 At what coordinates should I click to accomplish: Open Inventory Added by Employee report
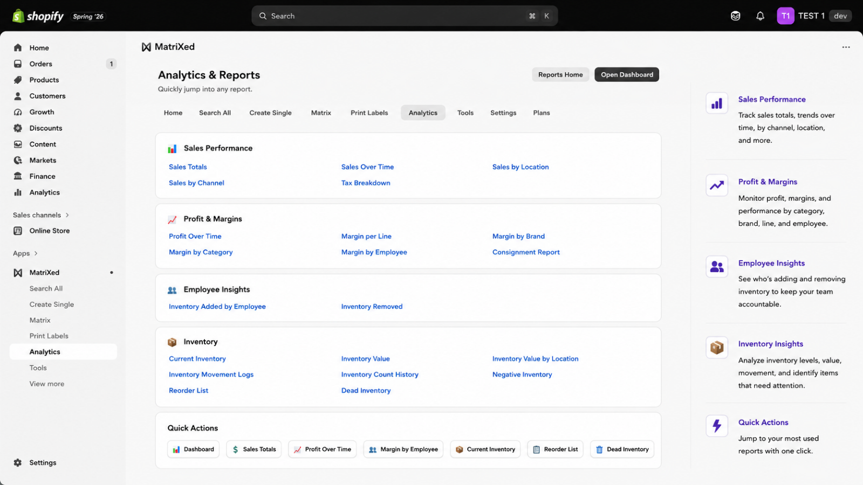[217, 307]
